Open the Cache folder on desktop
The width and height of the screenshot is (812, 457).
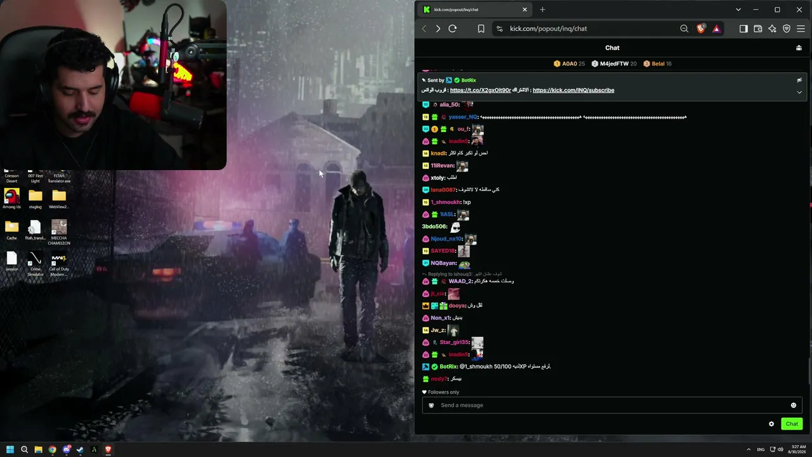(11, 230)
